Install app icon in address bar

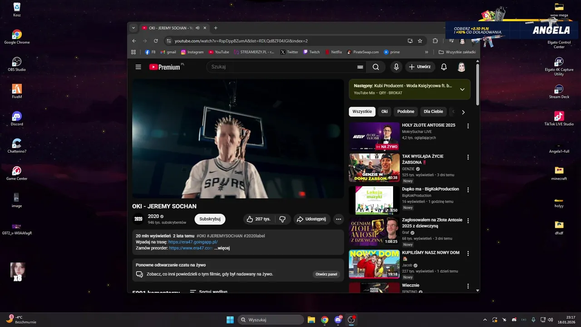[410, 41]
